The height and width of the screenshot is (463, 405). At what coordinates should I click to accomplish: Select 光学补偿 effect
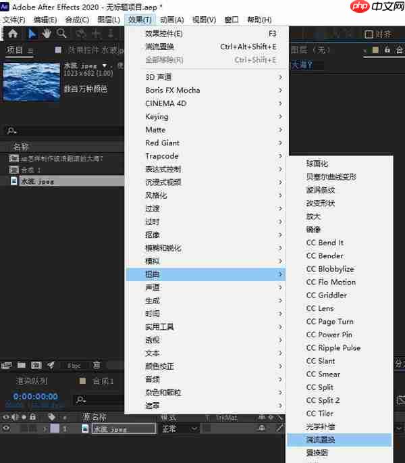(340, 427)
